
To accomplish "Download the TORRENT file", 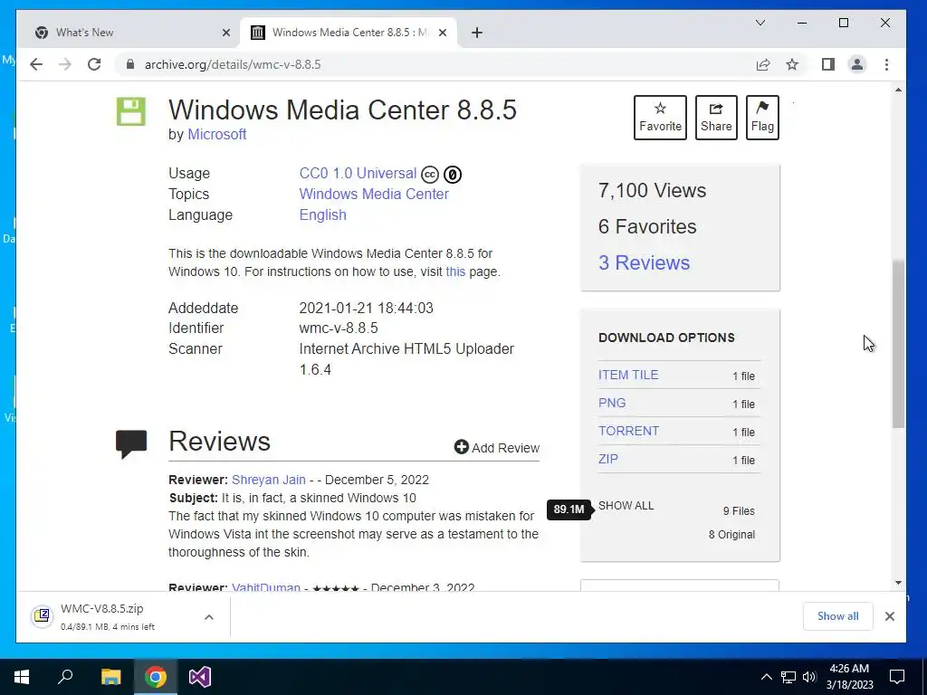I will pyautogui.click(x=628, y=431).
